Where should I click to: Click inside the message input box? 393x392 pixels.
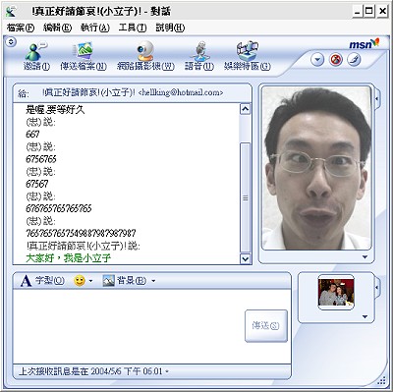(x=129, y=326)
